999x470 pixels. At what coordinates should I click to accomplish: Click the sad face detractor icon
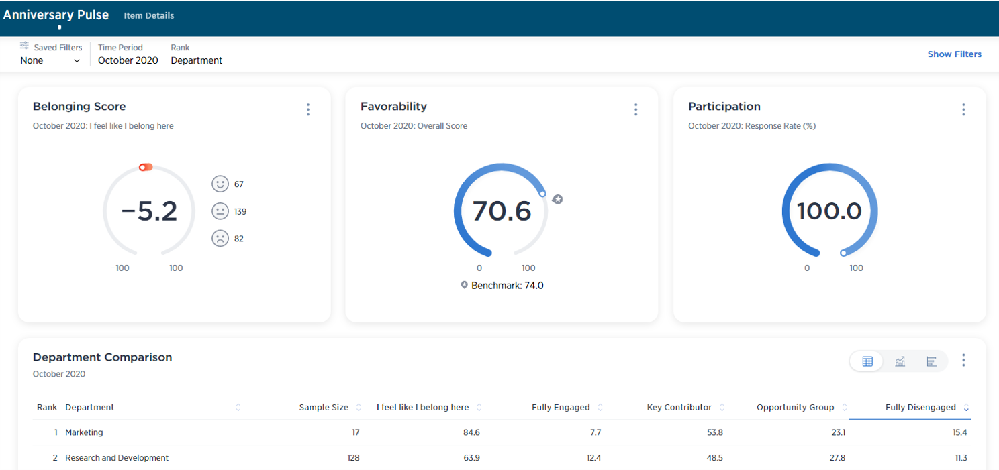(220, 239)
